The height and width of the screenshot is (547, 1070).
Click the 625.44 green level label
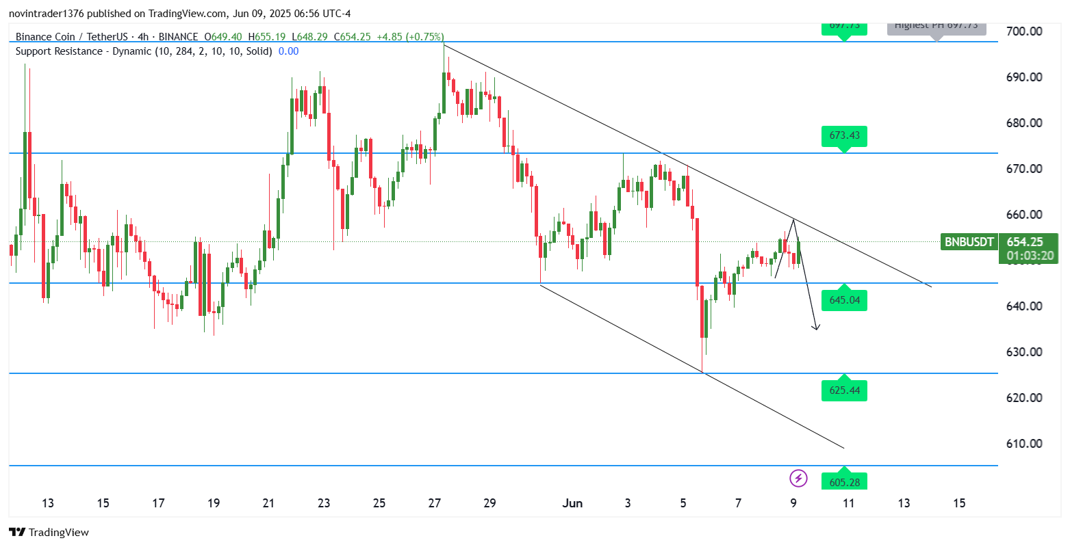pyautogui.click(x=845, y=389)
